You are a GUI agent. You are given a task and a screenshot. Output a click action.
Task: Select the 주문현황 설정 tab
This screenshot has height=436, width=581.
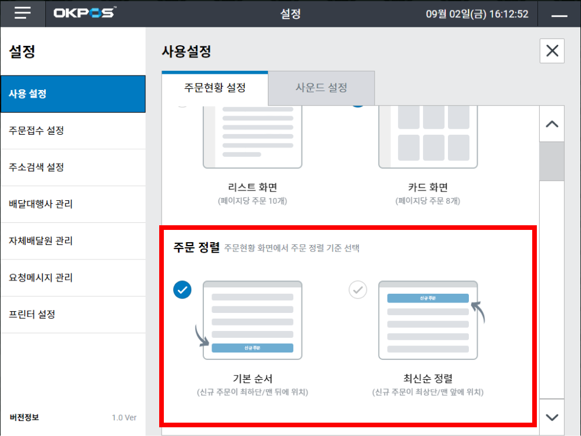coord(215,88)
